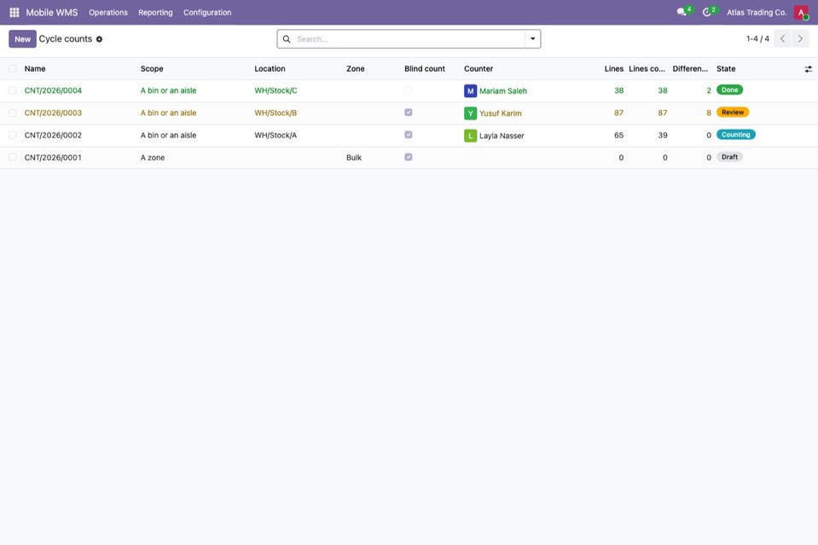The image size is (818, 545).
Task: Open the Cycle counts gear settings
Action: (99, 39)
